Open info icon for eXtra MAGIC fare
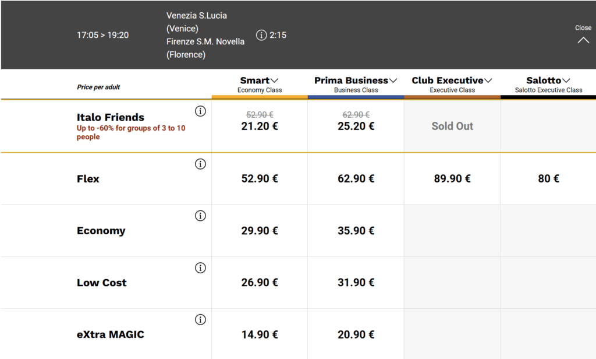 [200, 320]
